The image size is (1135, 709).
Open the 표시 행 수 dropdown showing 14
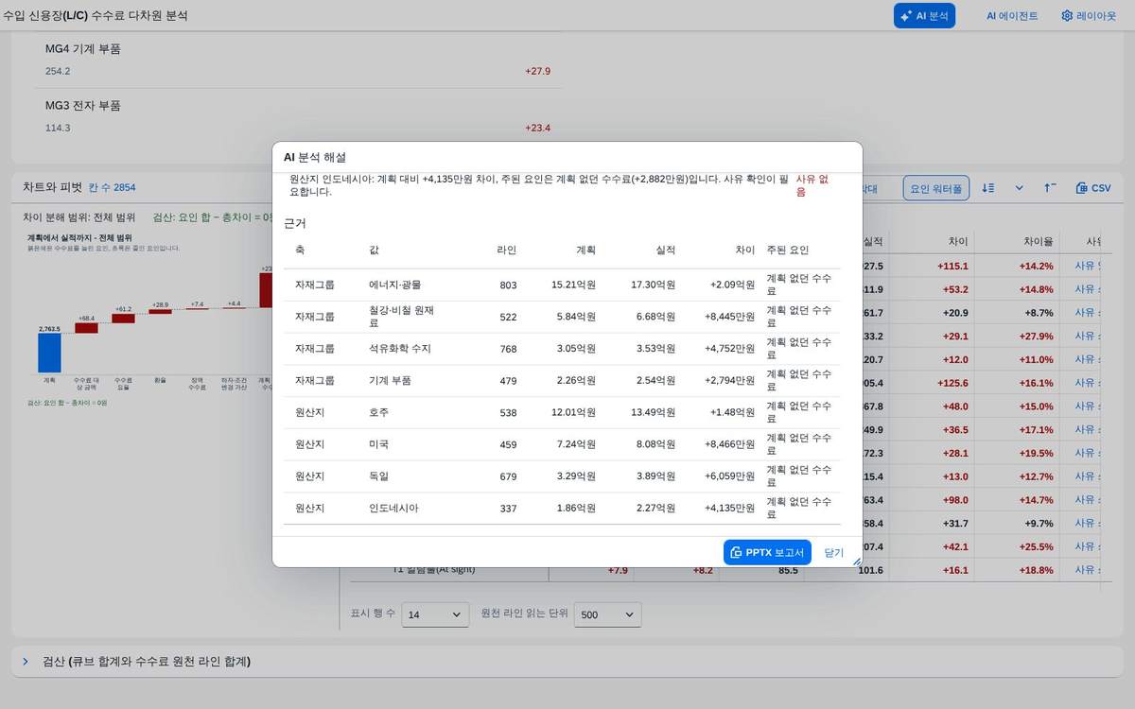[435, 614]
